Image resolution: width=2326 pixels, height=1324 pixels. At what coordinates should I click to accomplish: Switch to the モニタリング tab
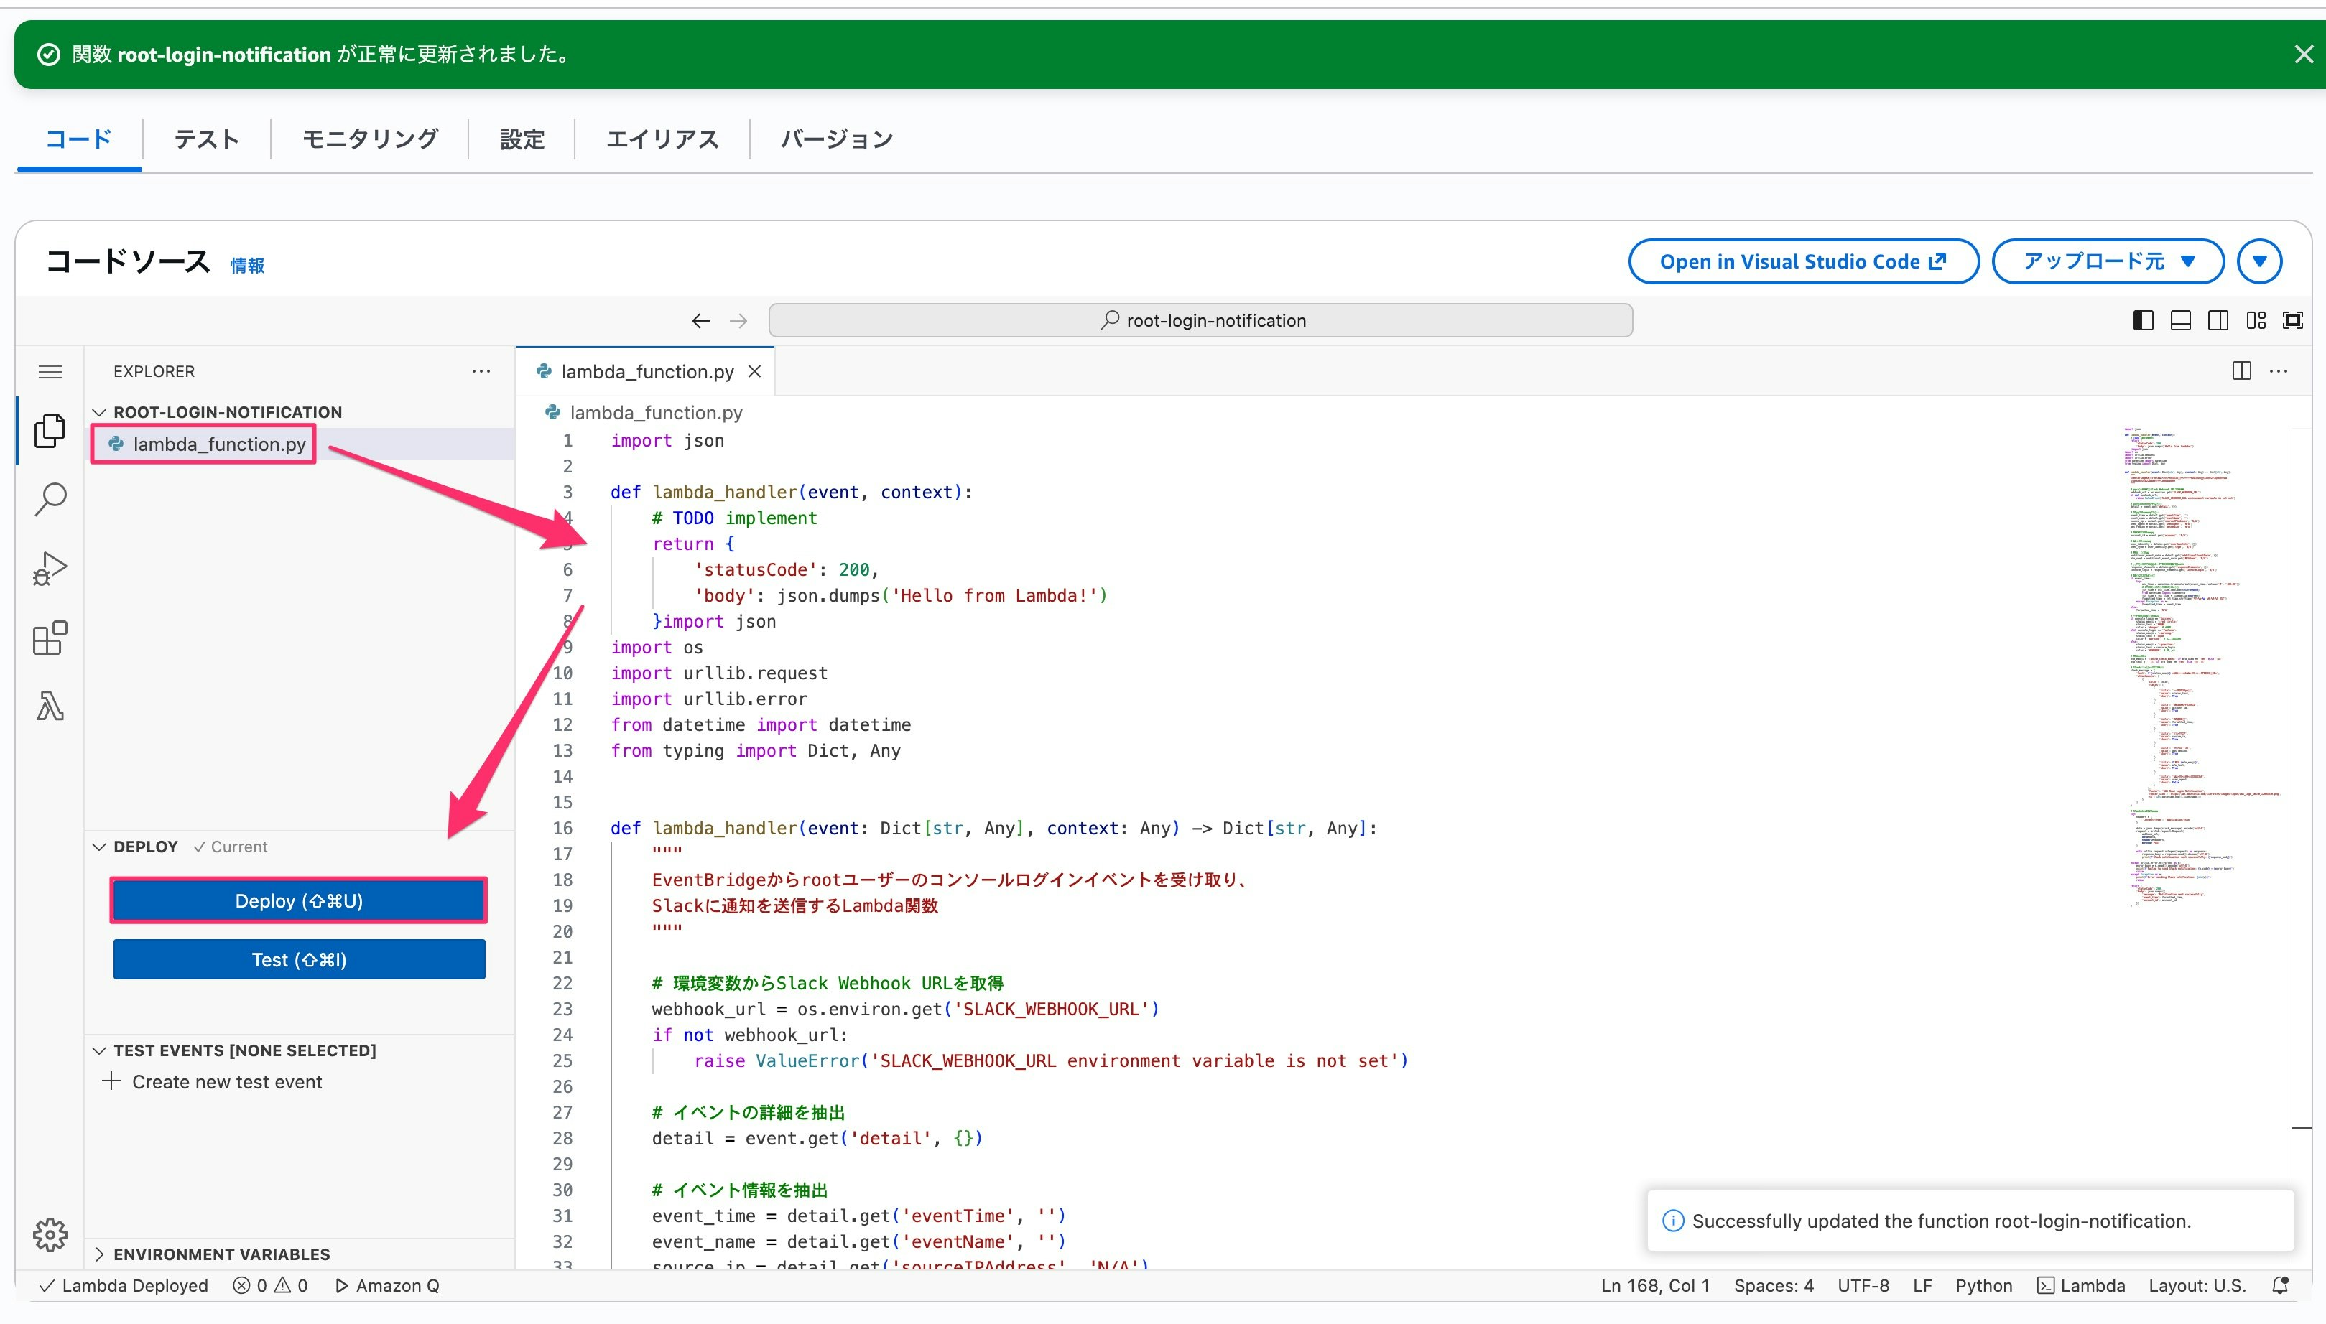370,139
